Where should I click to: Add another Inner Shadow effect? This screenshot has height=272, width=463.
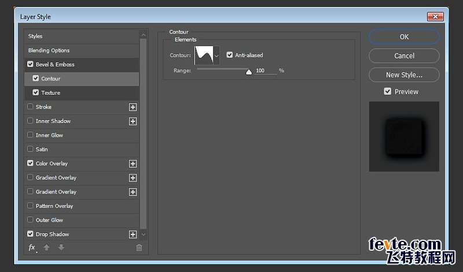click(133, 121)
